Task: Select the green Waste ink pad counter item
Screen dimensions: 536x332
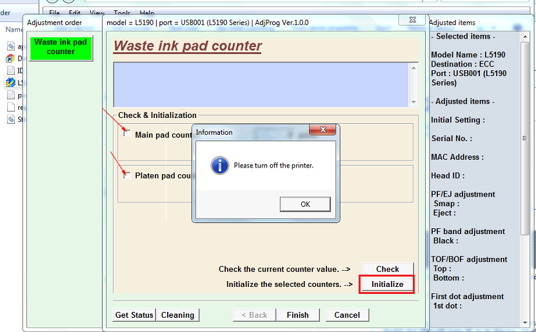Action: click(61, 48)
